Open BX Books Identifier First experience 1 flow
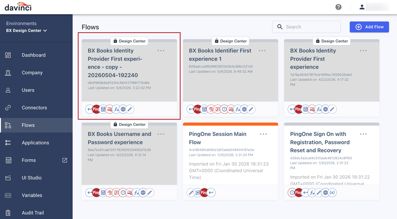The image size is (397, 219). pos(220,55)
